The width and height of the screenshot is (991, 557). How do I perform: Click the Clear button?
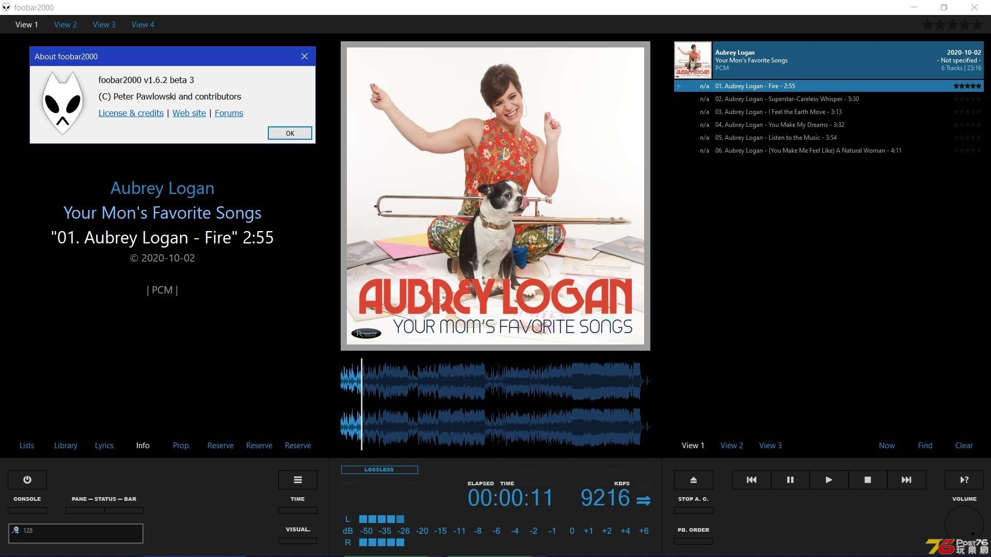964,445
